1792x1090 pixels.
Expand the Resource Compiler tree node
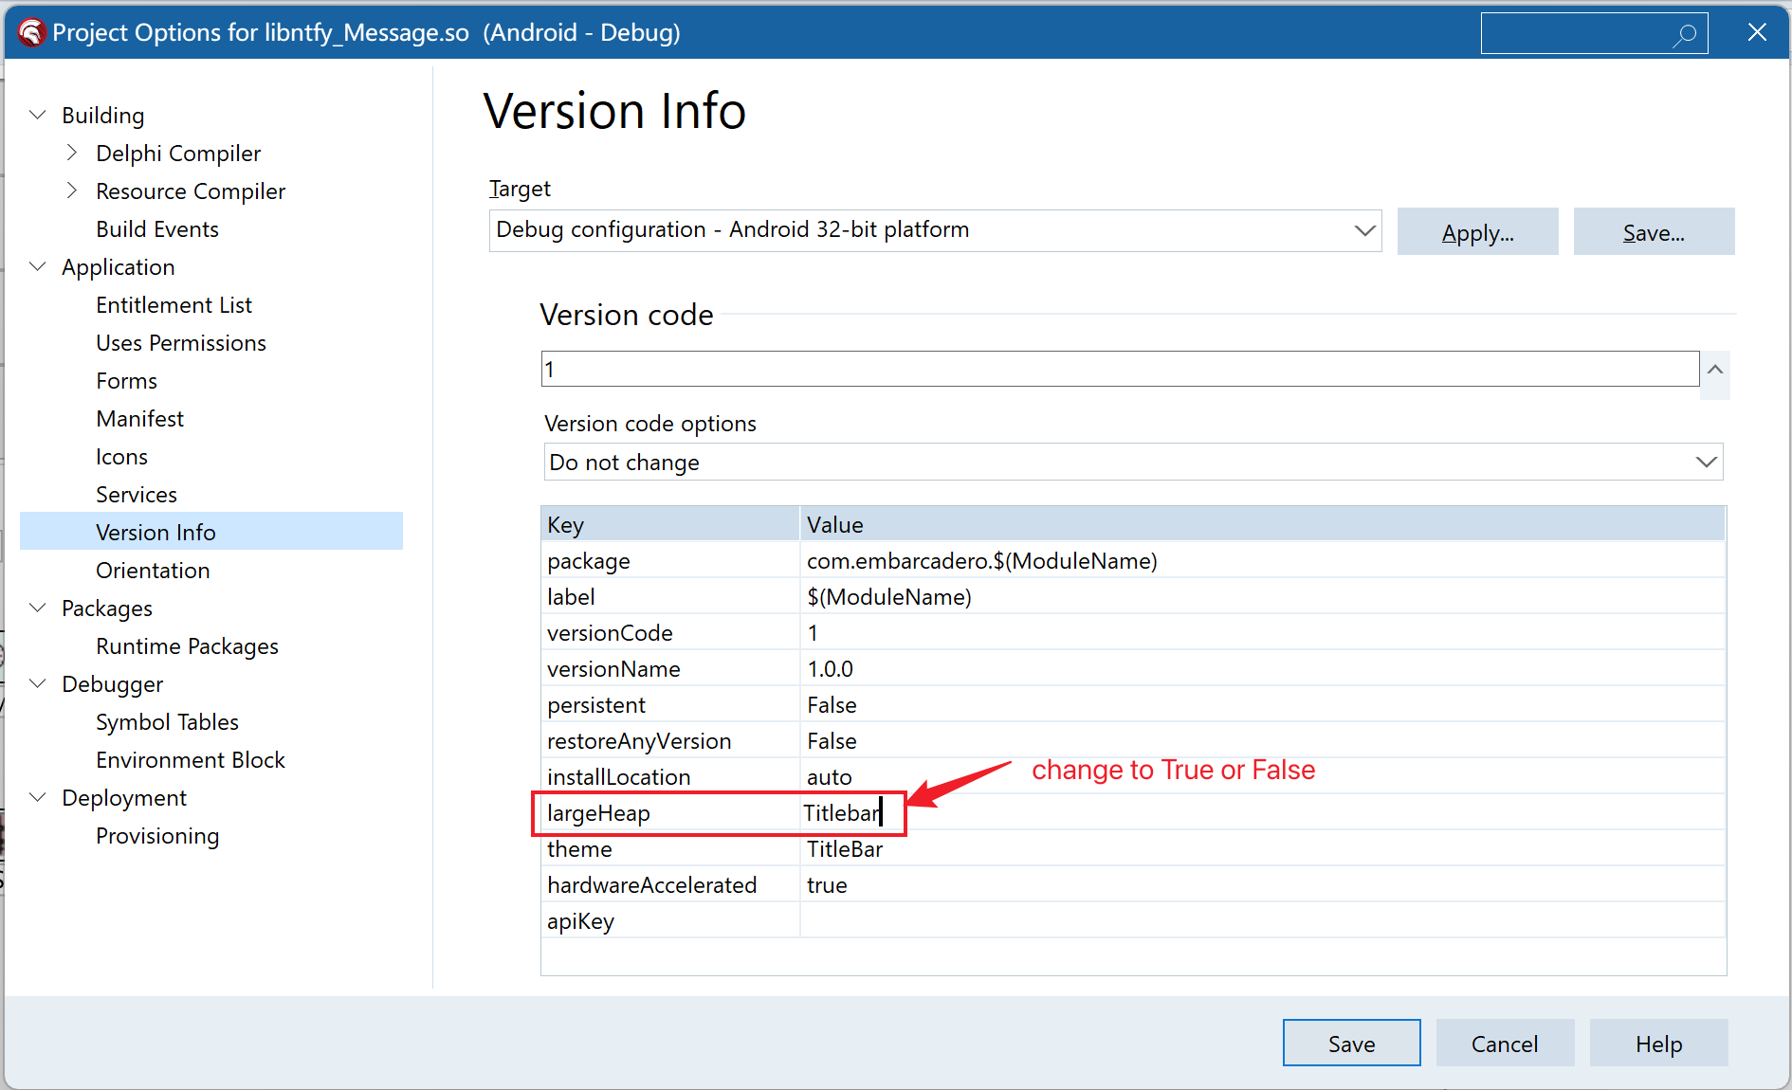click(x=71, y=191)
